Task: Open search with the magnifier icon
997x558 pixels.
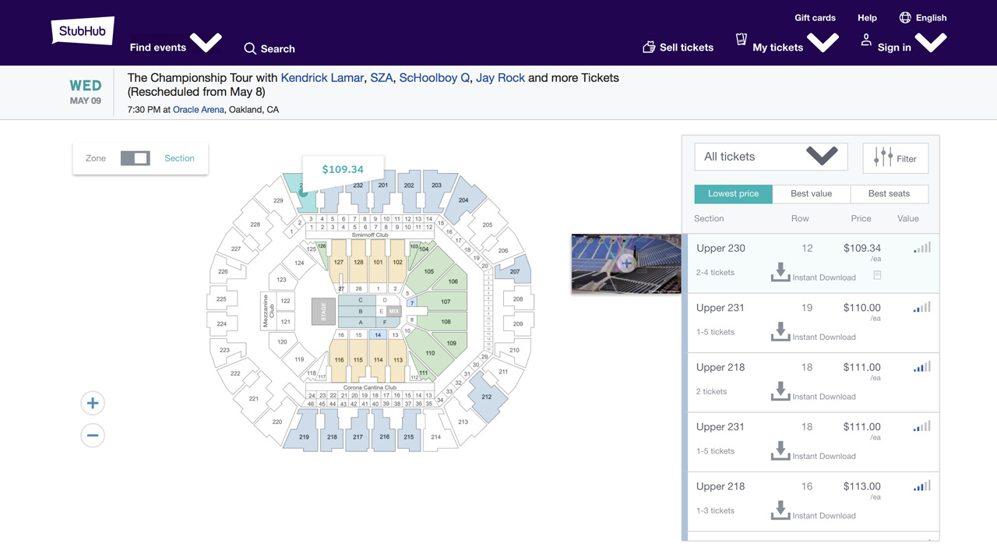Action: click(250, 48)
